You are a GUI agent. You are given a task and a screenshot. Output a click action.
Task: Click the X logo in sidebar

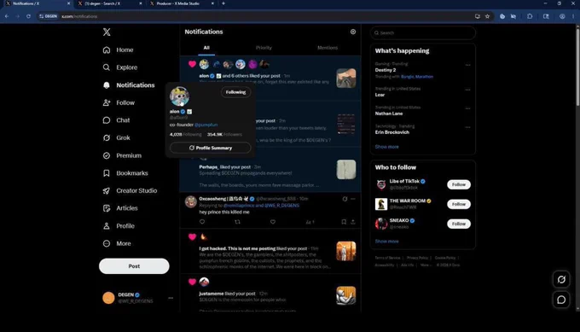point(107,32)
